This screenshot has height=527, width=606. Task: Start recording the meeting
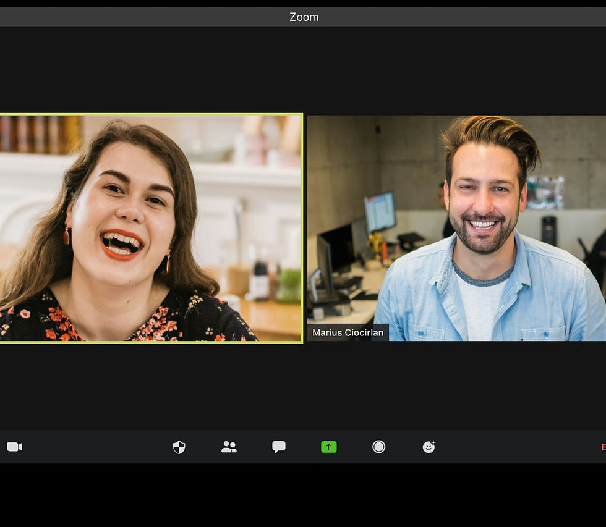coord(378,447)
